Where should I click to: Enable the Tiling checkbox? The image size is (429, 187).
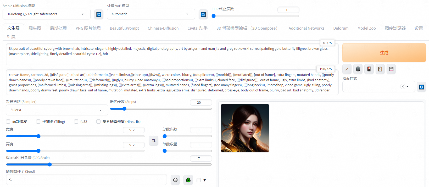[x=38, y=122]
